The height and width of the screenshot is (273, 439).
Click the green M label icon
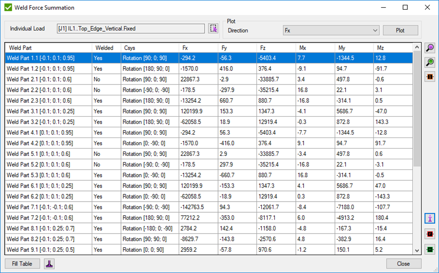point(430,249)
